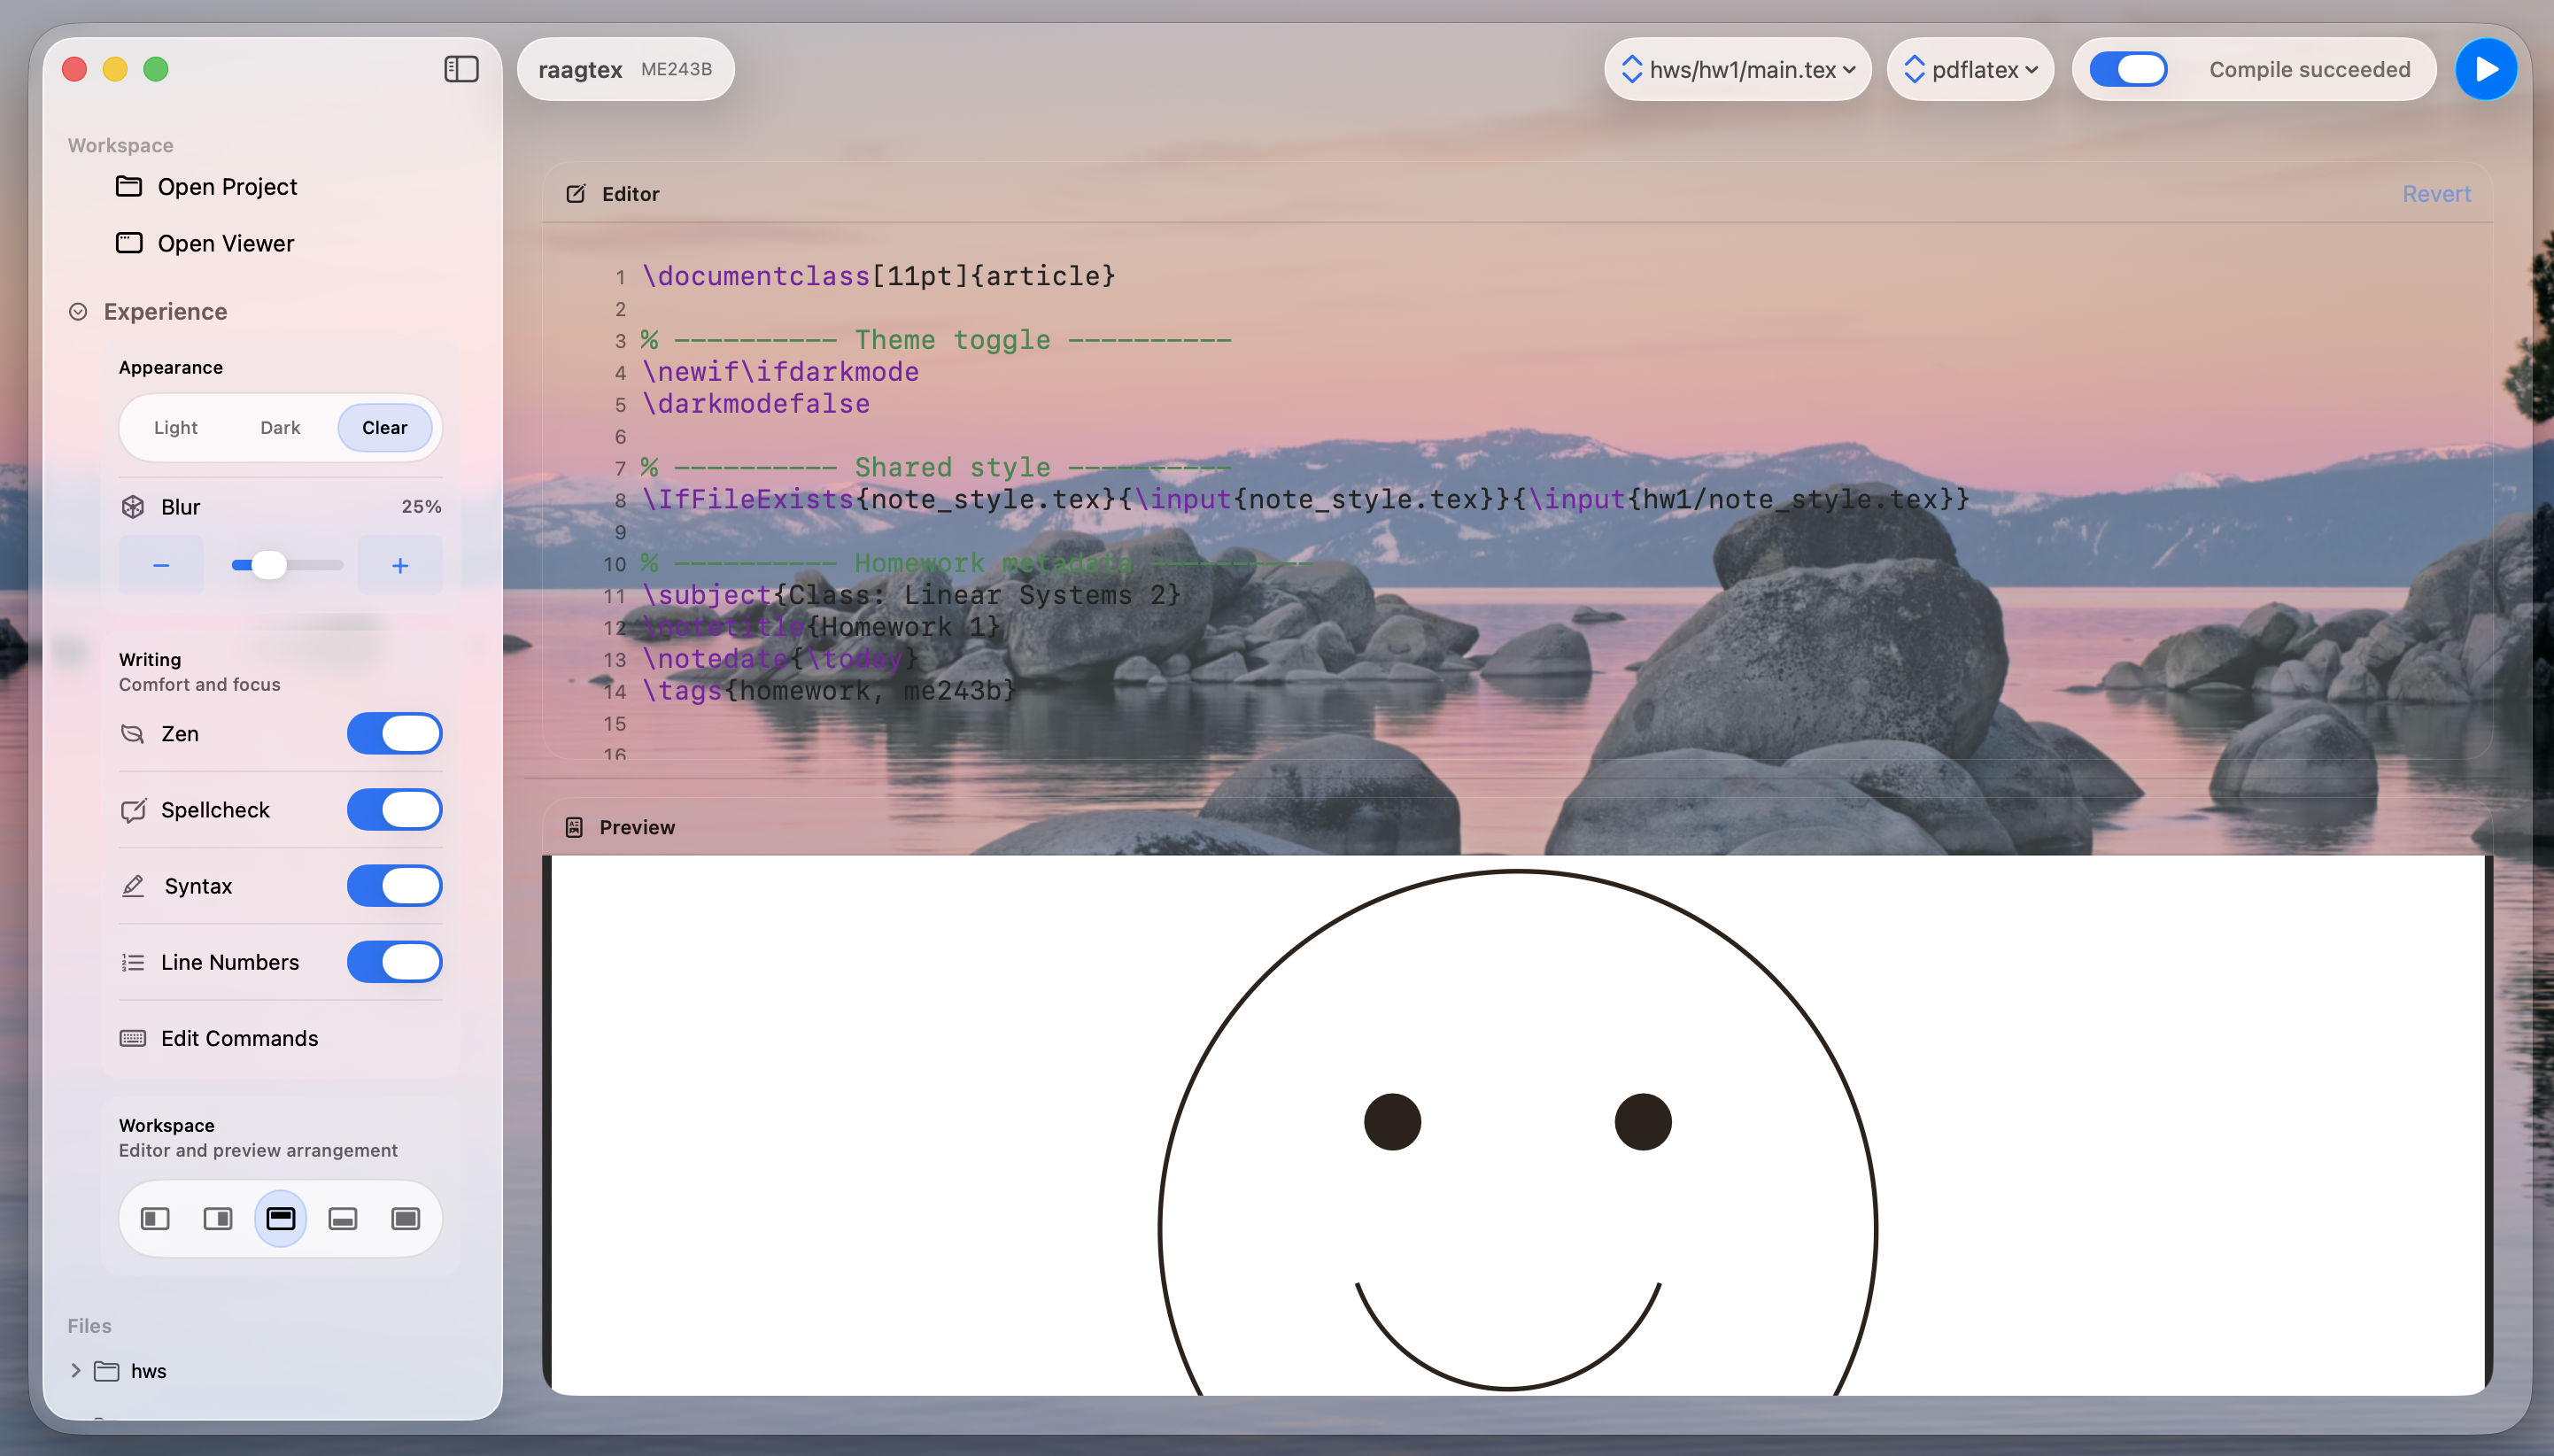
Task: Click the 25% blur value
Action: click(421, 507)
